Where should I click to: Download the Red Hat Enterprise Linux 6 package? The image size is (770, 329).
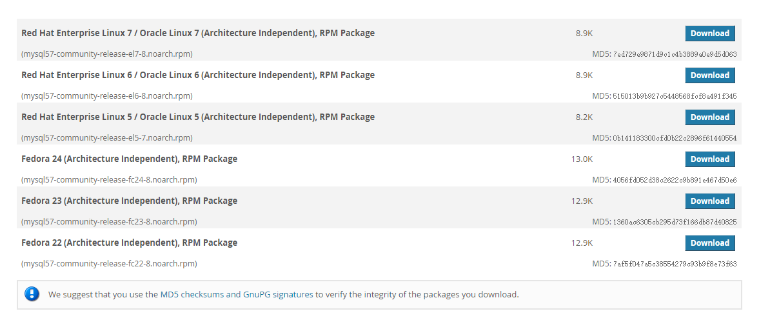point(709,75)
